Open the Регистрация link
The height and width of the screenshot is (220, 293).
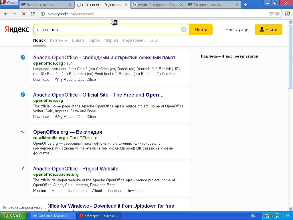click(x=238, y=30)
